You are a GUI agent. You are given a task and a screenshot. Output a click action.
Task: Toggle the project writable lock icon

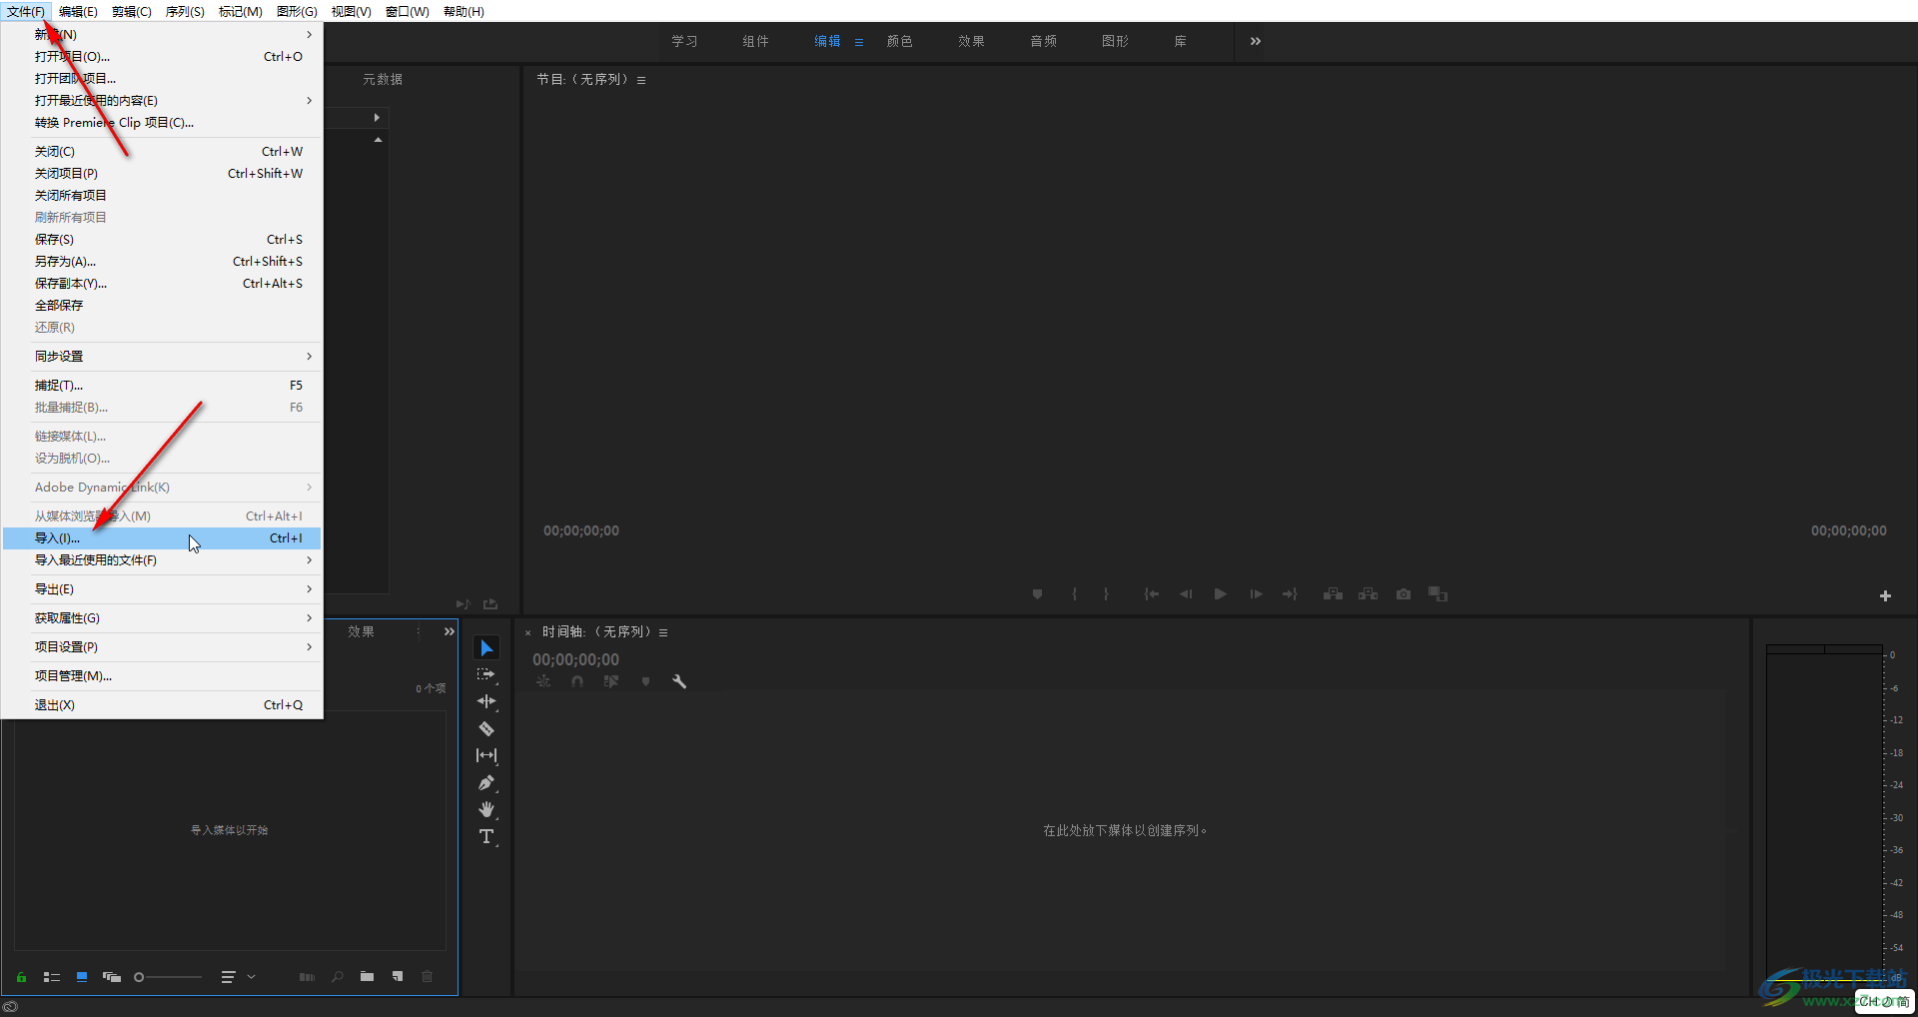21,977
